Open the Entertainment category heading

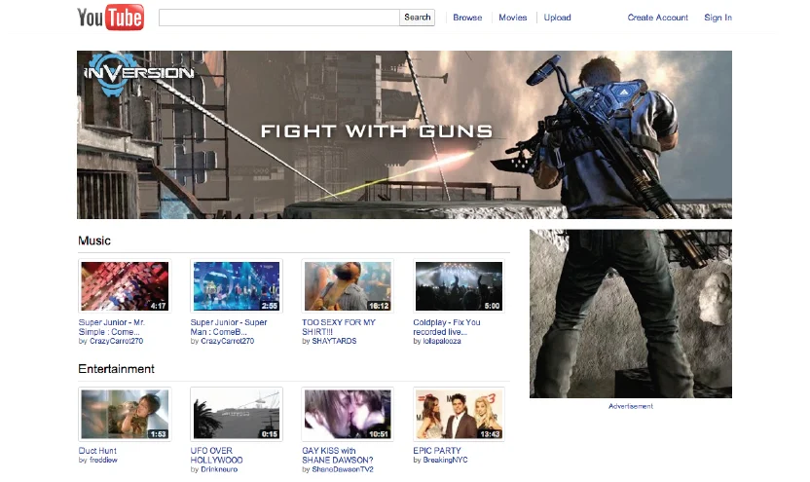point(116,369)
